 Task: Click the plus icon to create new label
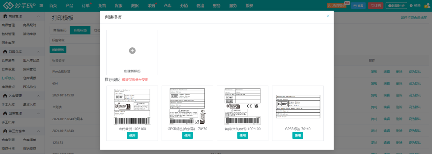132,51
